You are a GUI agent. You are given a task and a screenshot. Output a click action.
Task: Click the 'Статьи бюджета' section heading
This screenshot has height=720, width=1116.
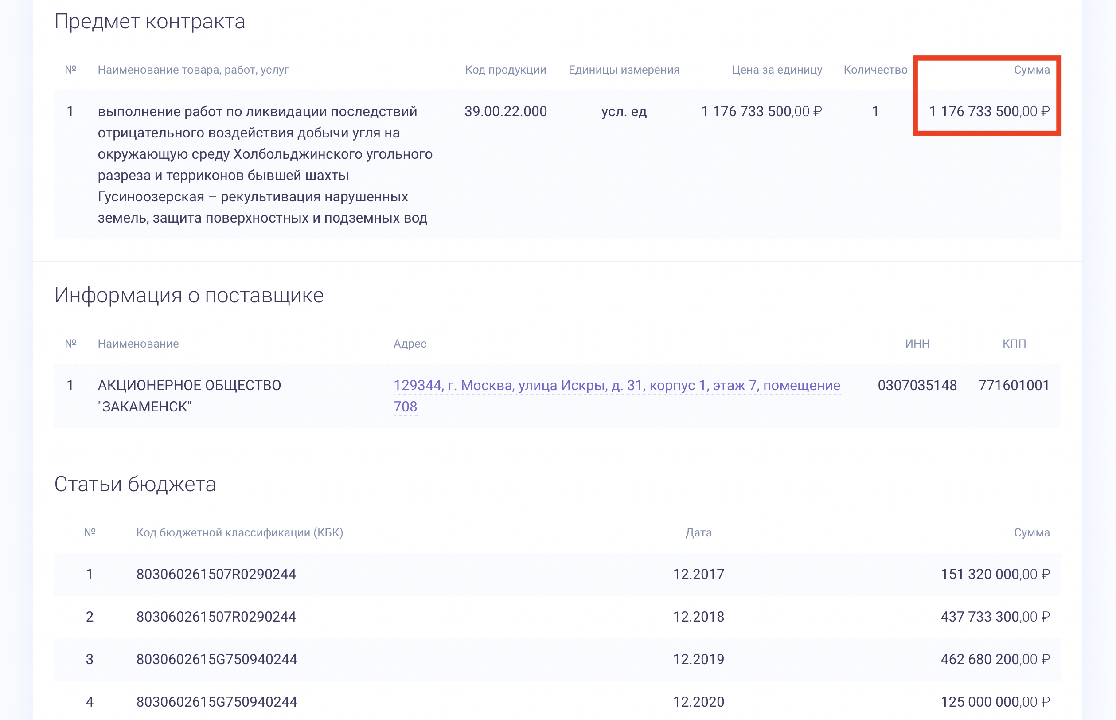pos(135,485)
